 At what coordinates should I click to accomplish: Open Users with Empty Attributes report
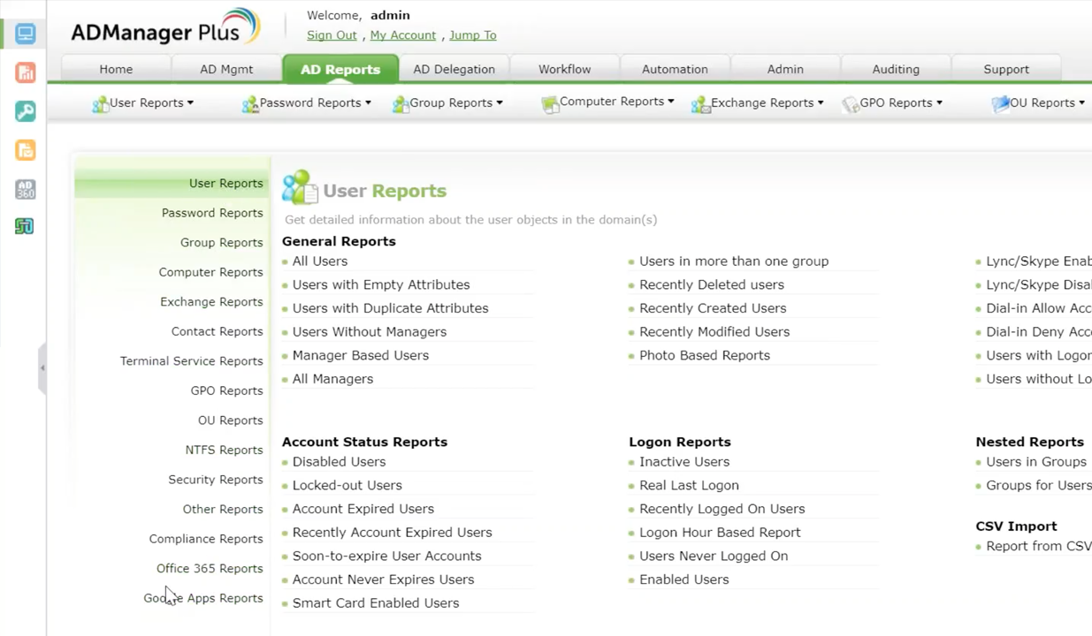coord(381,284)
